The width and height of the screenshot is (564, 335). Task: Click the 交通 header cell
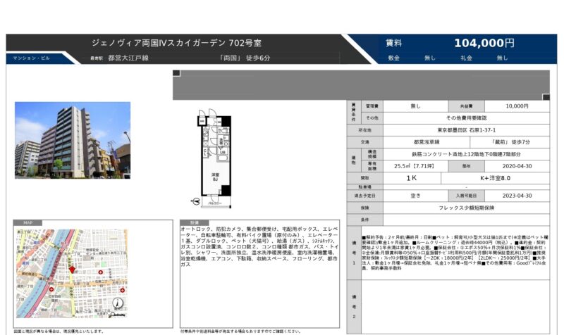click(x=364, y=142)
